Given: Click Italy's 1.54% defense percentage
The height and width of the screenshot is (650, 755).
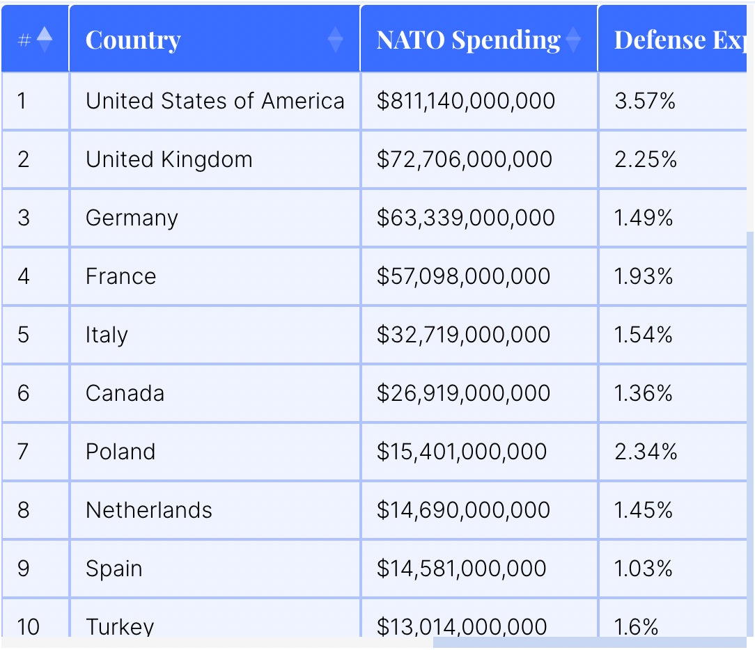Looking at the screenshot, I should pos(644,335).
